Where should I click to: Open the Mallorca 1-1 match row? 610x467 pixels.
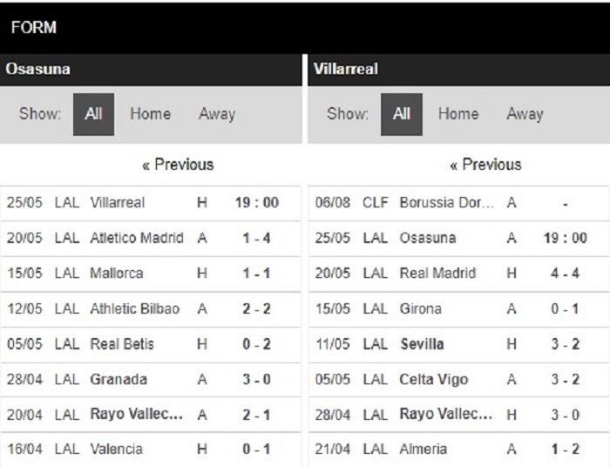[x=117, y=274]
